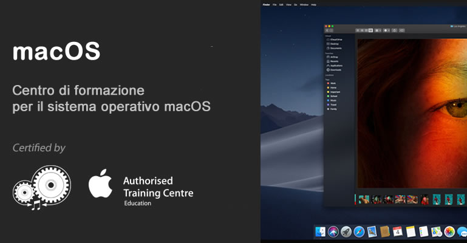467x243 pixels.
Task: Launch Siri from the Dock
Action: pyautogui.click(x=333, y=231)
